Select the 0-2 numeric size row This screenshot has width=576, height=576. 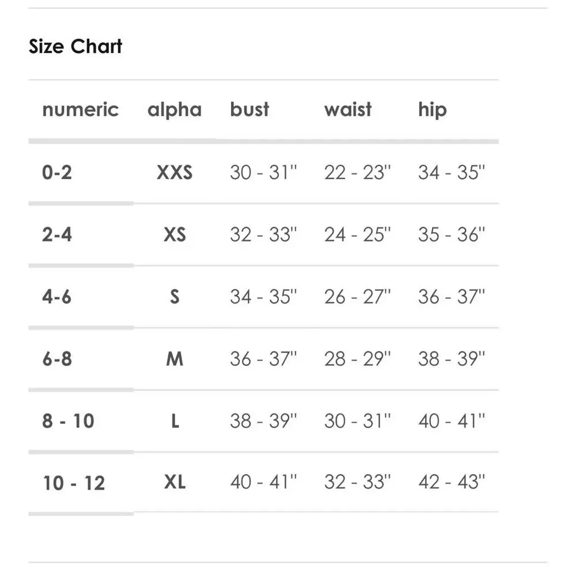coord(263,172)
